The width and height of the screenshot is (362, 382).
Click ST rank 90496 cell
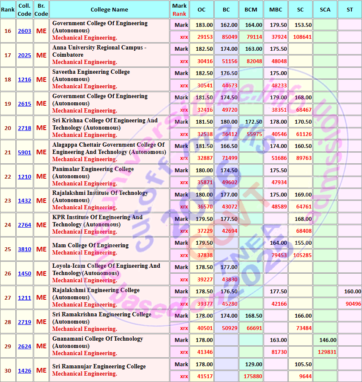[x=350, y=304]
